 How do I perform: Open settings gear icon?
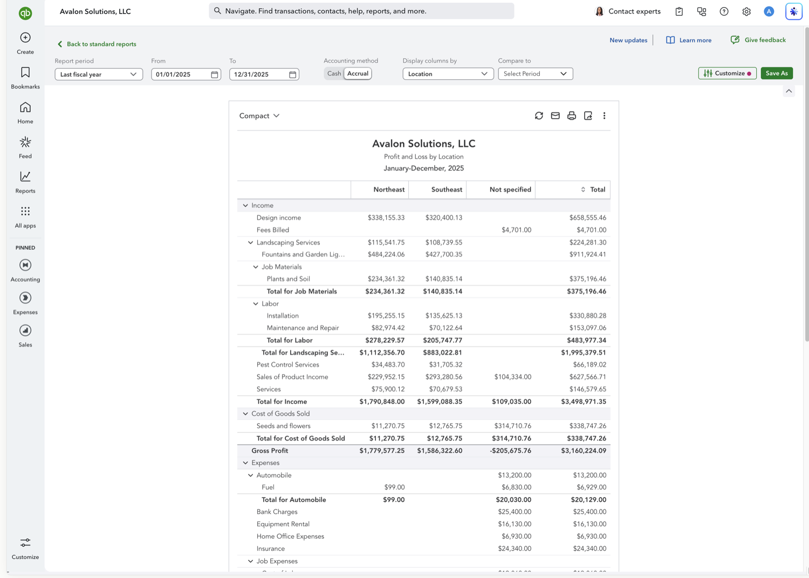[x=746, y=11]
